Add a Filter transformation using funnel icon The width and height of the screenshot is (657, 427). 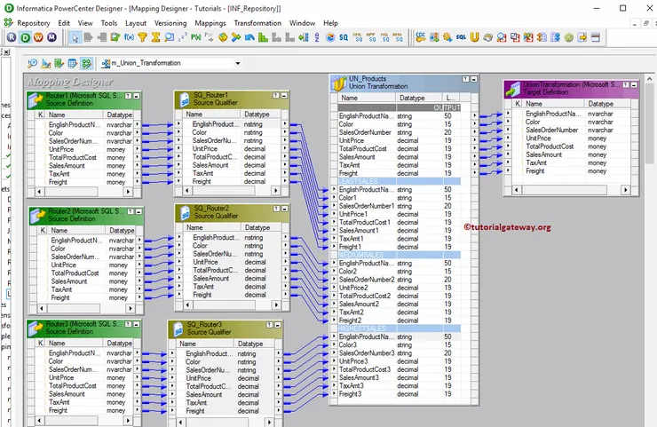[x=142, y=37]
